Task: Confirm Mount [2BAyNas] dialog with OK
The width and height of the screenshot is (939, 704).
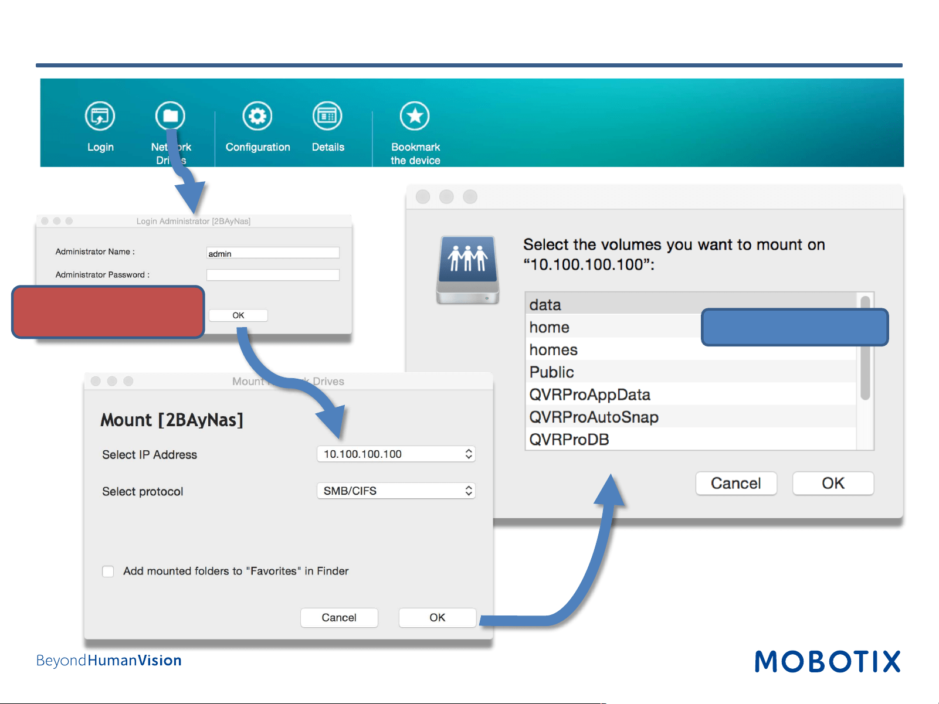Action: (x=438, y=617)
